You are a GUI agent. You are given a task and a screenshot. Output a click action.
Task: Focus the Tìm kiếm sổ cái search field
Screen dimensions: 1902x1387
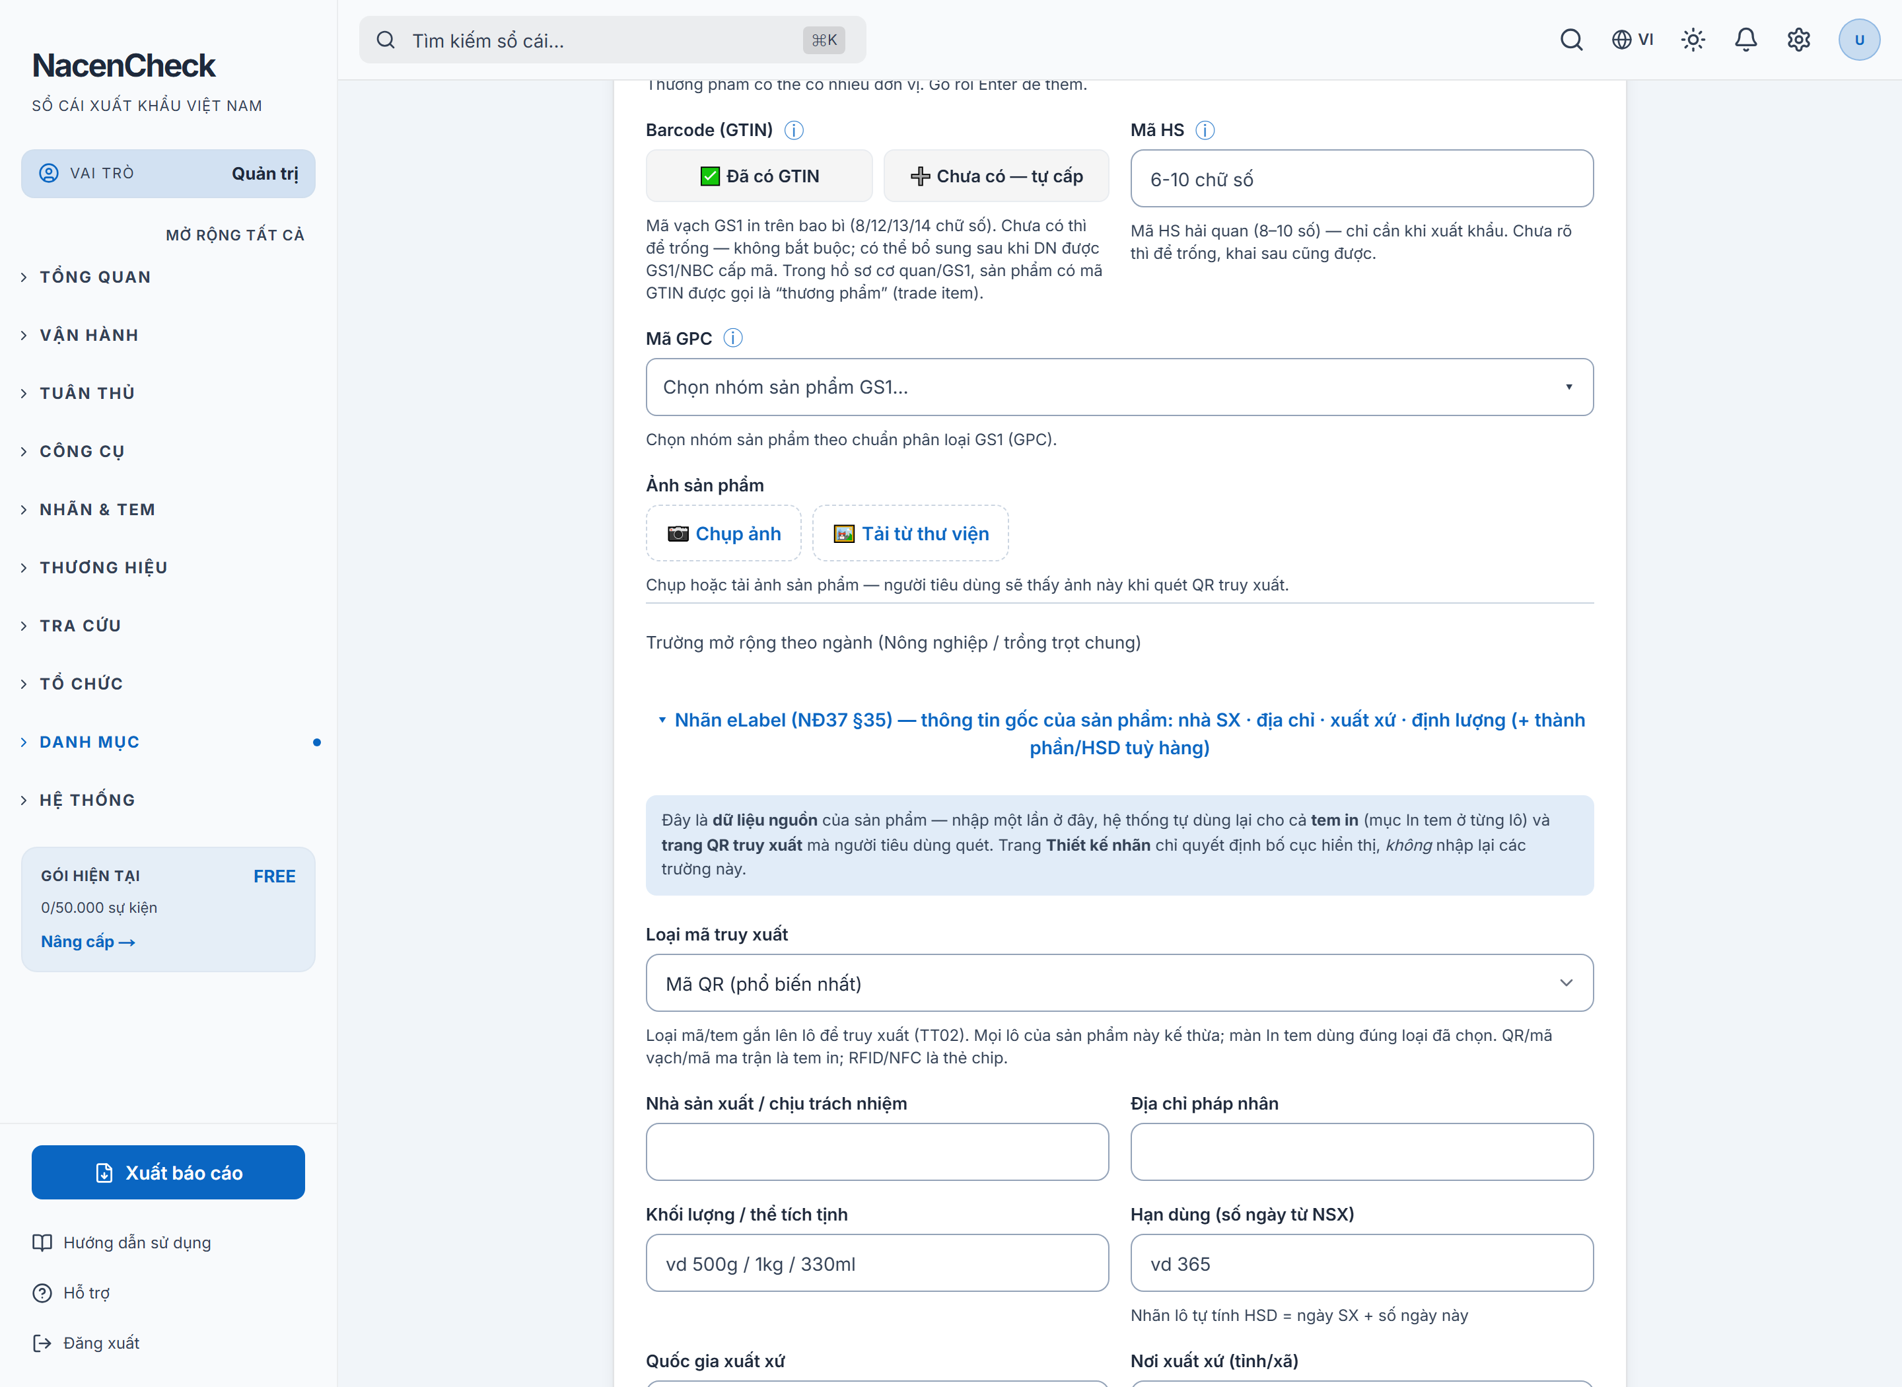point(613,40)
